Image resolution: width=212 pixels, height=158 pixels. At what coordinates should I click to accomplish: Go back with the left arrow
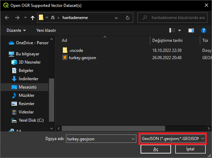7,18
